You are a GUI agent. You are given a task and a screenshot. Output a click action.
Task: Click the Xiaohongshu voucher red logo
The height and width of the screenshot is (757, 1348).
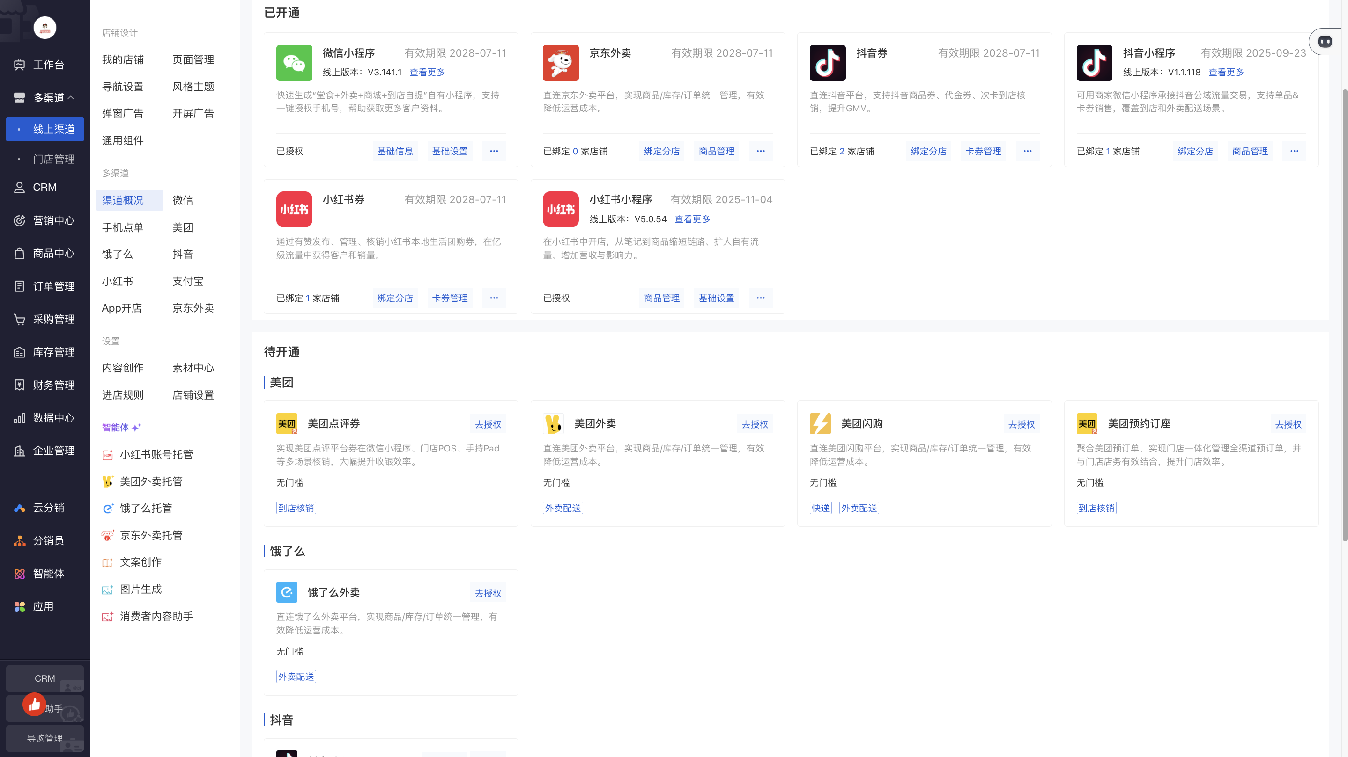click(x=294, y=209)
